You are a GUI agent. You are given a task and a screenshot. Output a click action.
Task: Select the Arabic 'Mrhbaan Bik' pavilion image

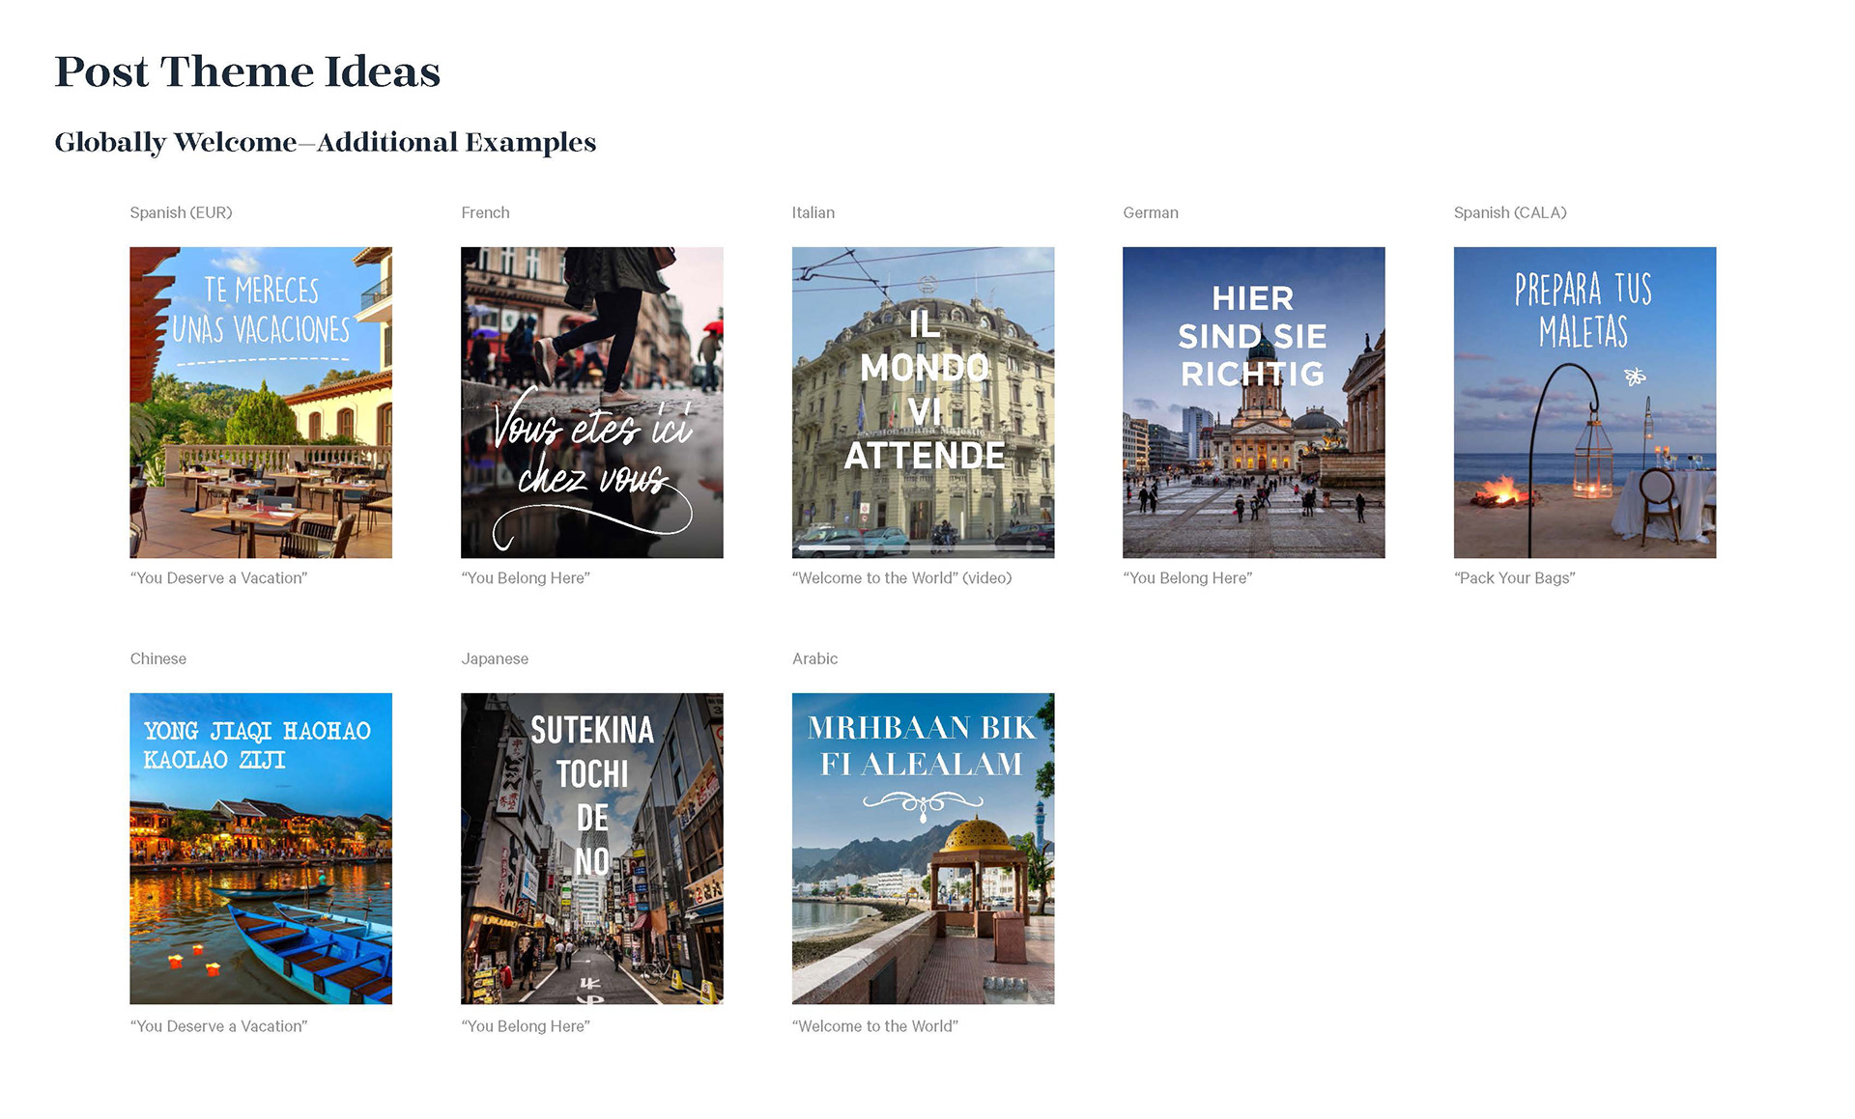coord(923,848)
